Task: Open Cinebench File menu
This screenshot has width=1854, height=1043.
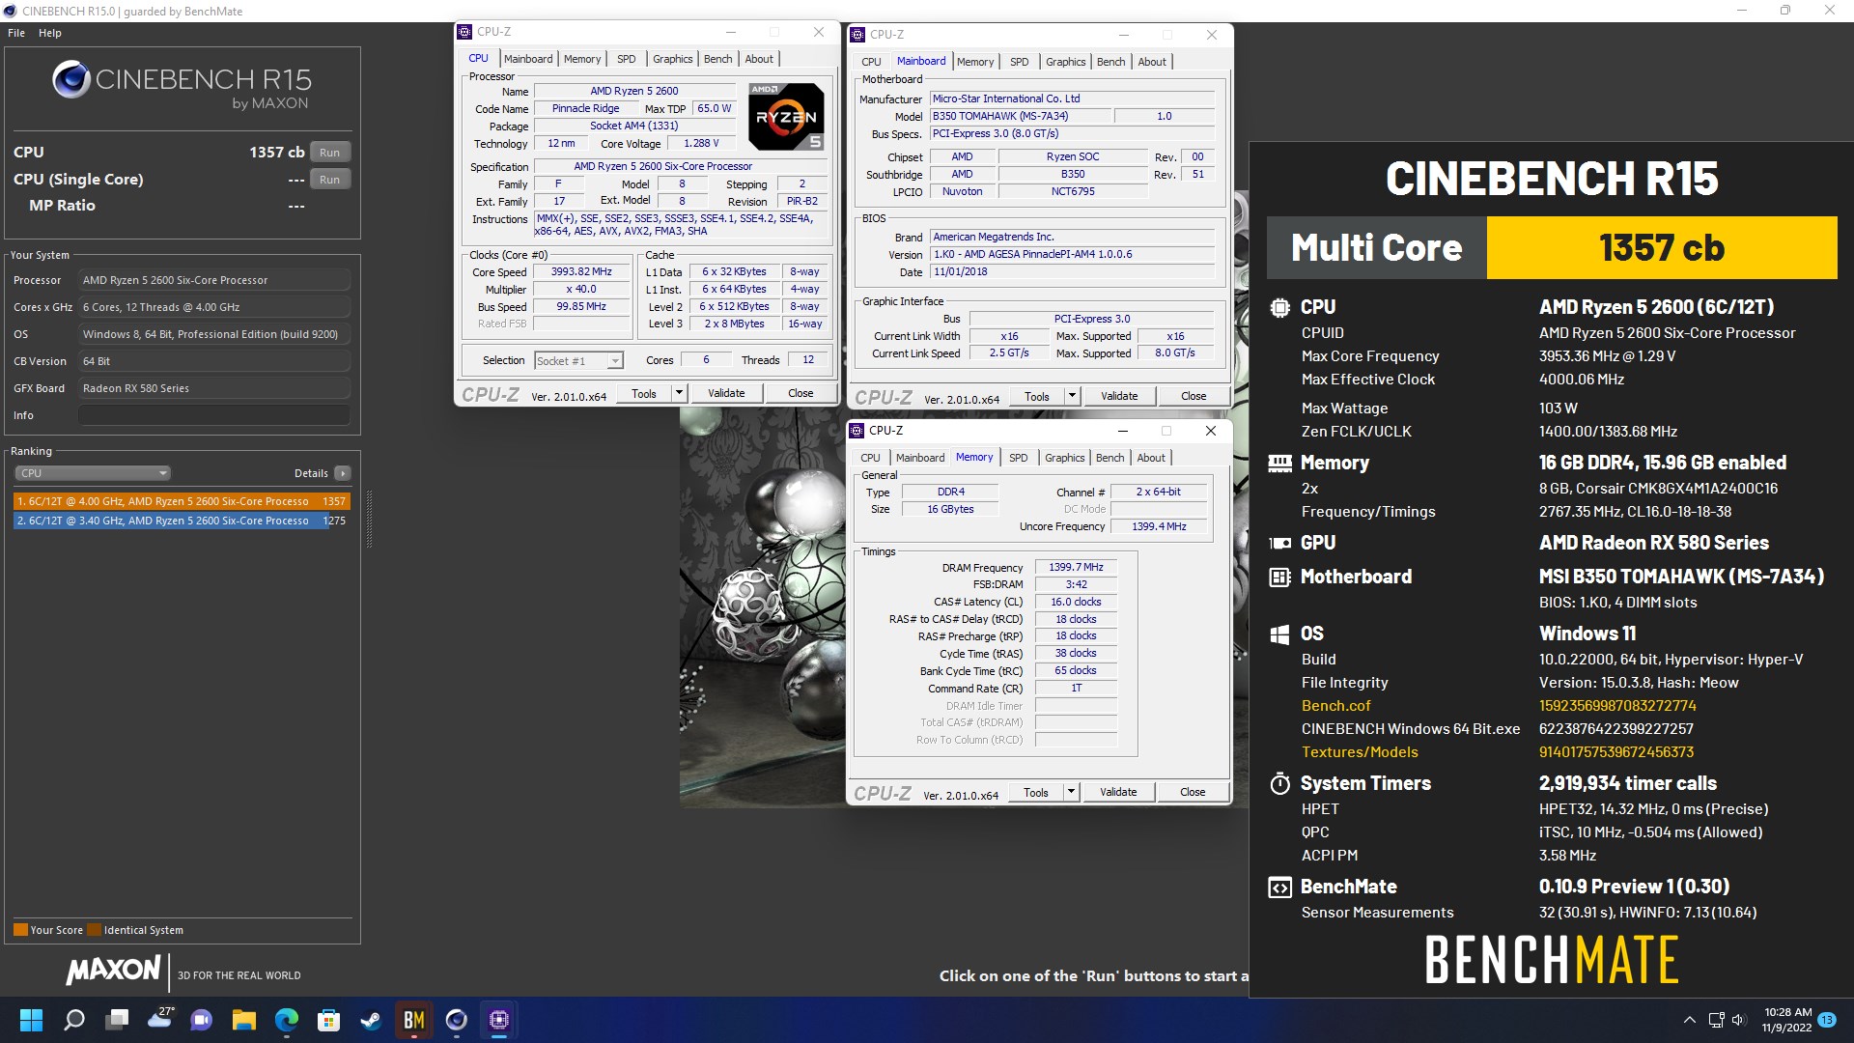Action: tap(16, 33)
